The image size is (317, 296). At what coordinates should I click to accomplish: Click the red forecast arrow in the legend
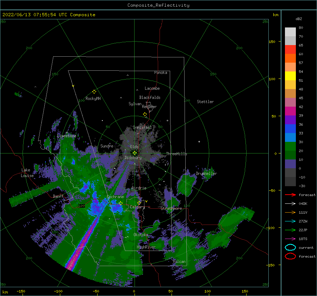pos(290,195)
